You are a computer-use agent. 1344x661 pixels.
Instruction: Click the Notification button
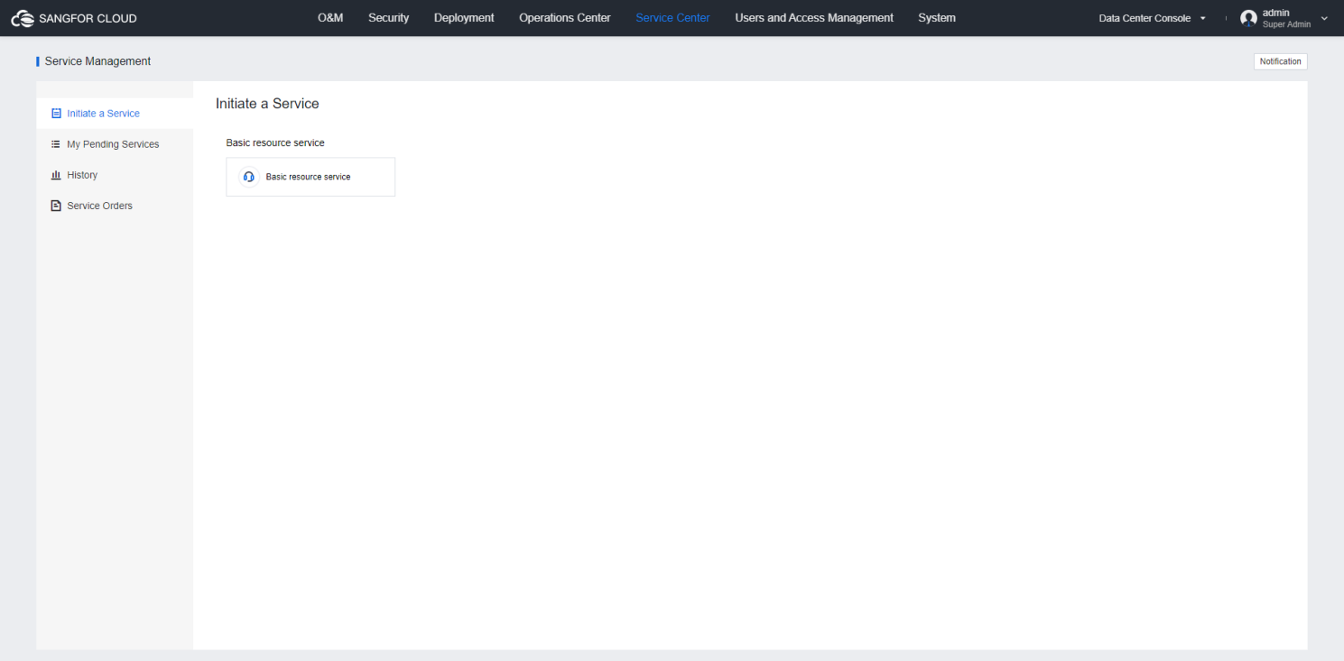tap(1280, 61)
